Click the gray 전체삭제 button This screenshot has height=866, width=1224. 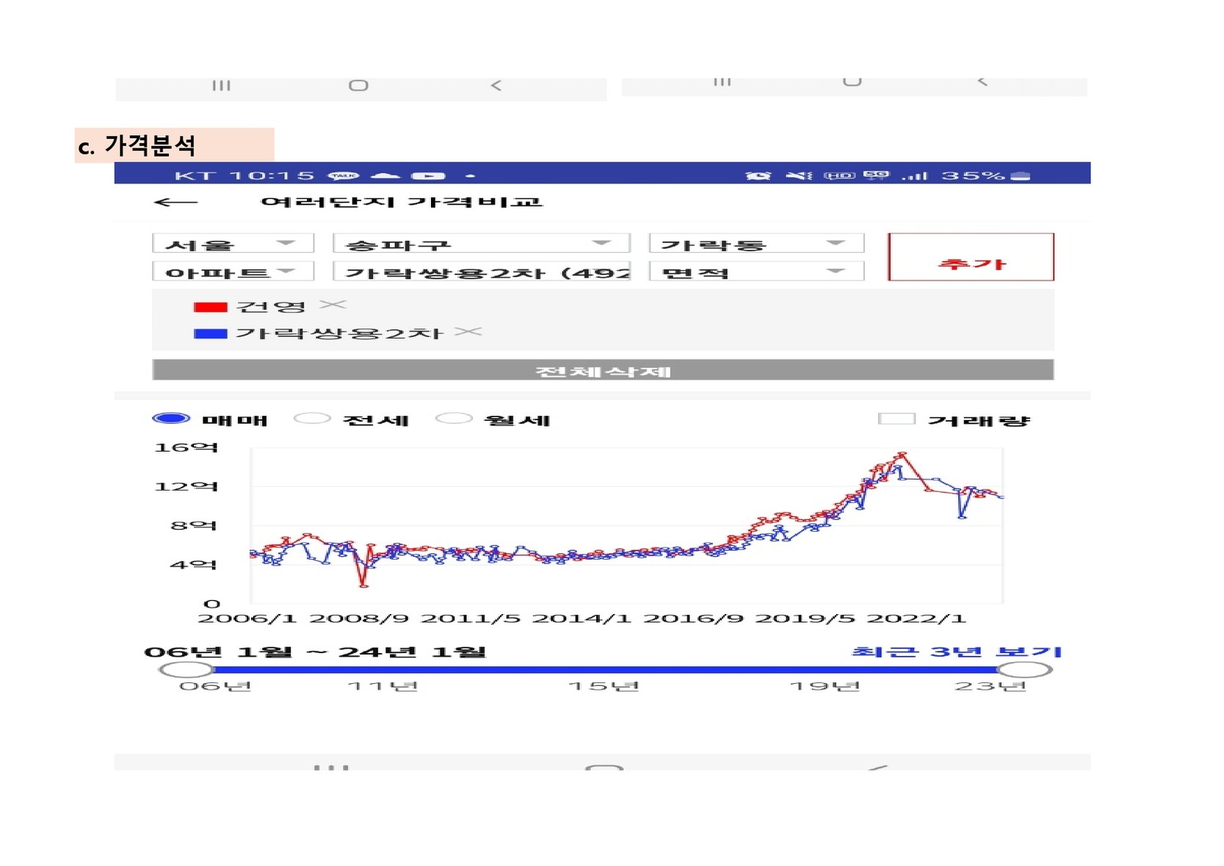[603, 369]
